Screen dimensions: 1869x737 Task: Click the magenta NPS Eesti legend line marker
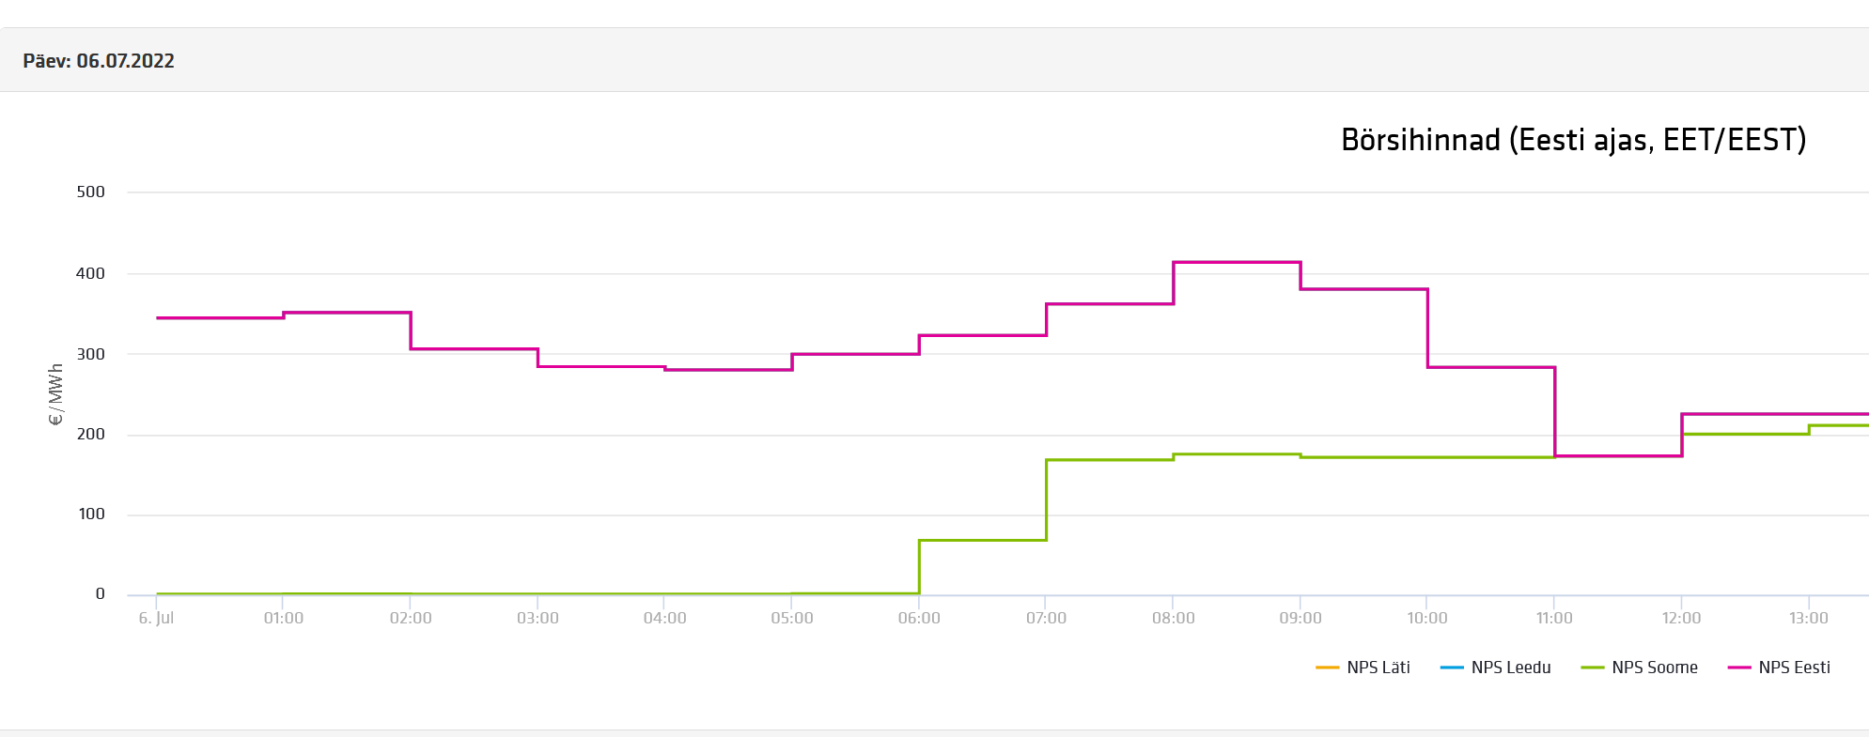click(1739, 668)
